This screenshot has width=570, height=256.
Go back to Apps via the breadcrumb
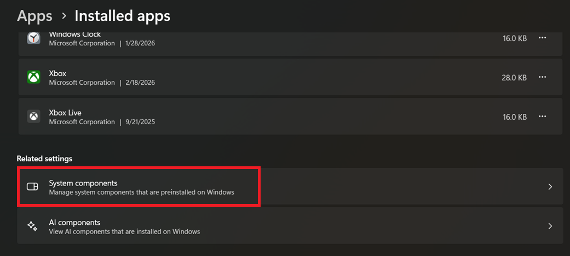pyautogui.click(x=34, y=16)
